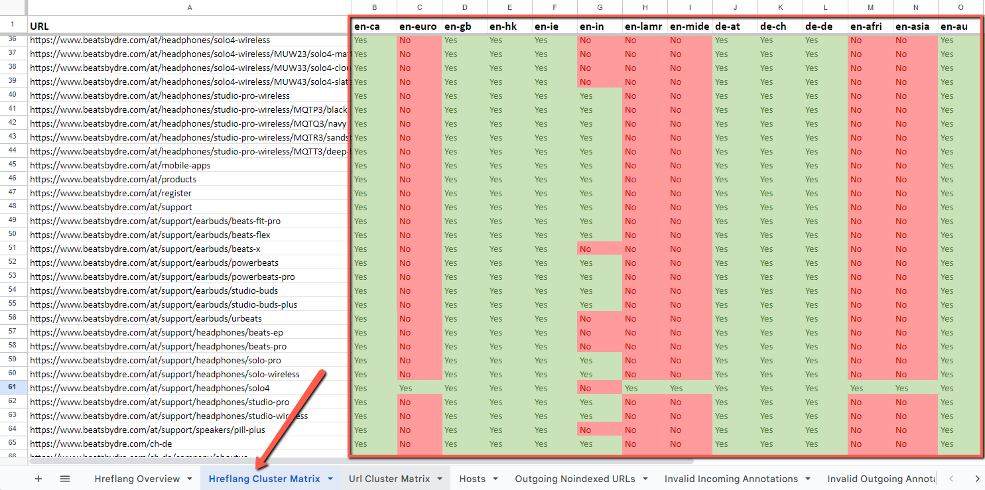Image resolution: width=985 pixels, height=490 pixels.
Task: Open the Outgoing Noindexed URLs tab
Action: pos(575,479)
